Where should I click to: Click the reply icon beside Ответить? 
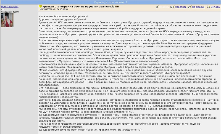(x=172, y=7)
